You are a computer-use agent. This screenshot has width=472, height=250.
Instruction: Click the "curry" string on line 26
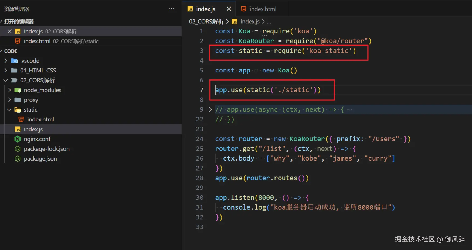tap(378, 158)
